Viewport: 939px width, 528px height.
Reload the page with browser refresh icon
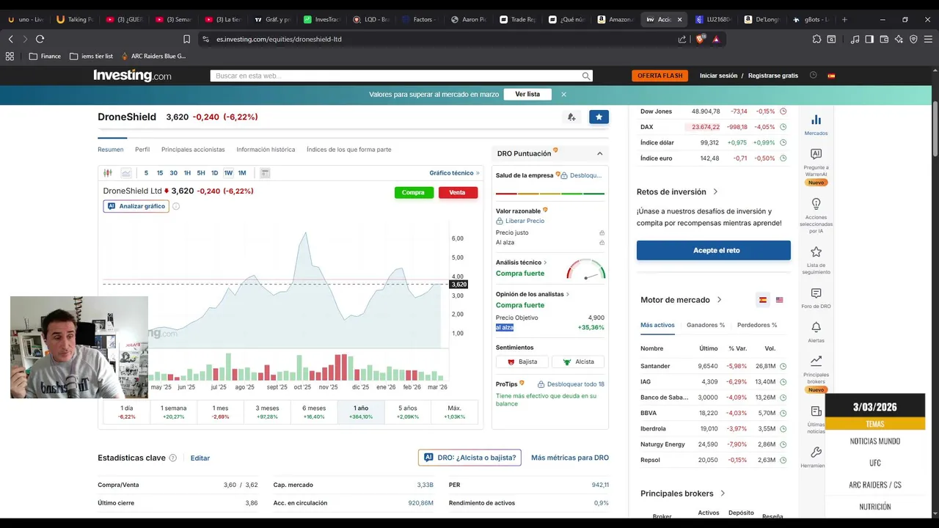click(x=40, y=39)
